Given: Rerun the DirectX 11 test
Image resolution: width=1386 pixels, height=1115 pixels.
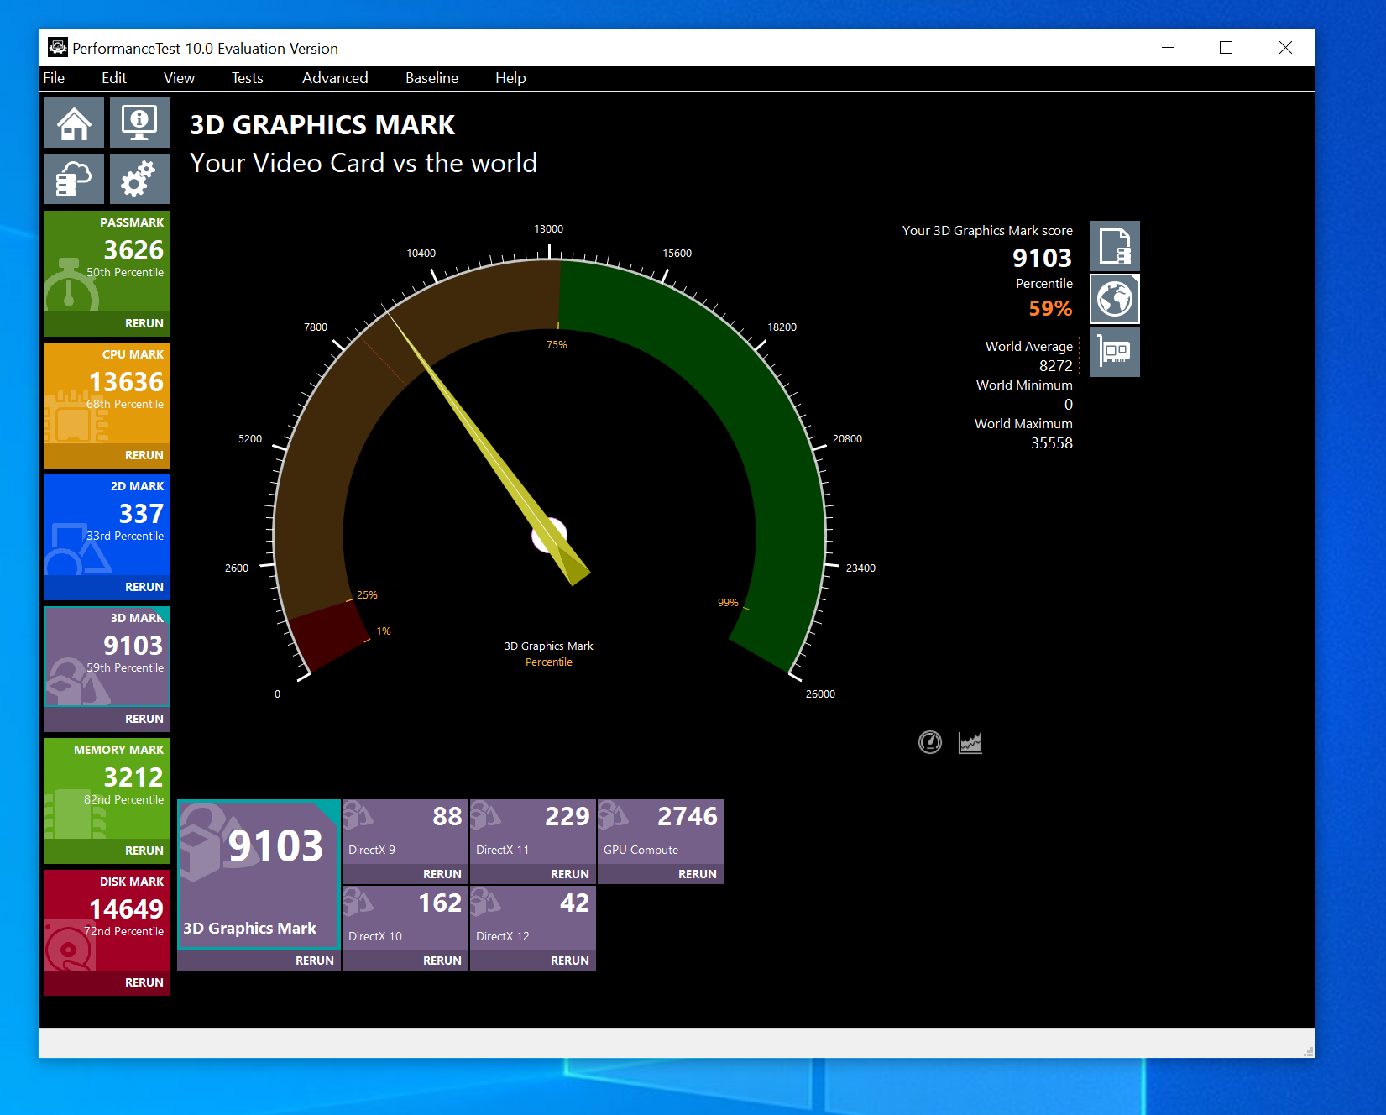Looking at the screenshot, I should [x=570, y=874].
